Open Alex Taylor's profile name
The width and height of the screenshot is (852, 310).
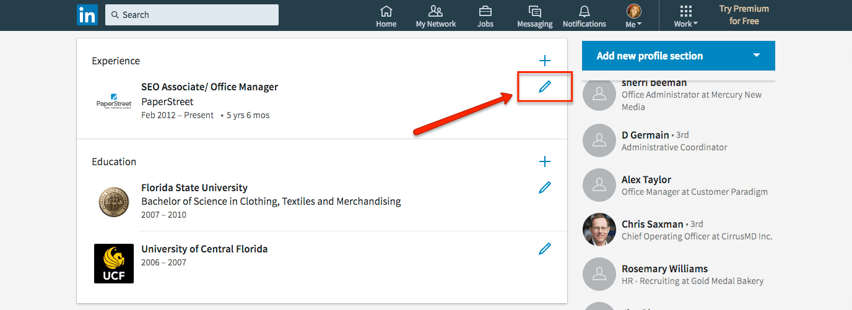pos(646,180)
